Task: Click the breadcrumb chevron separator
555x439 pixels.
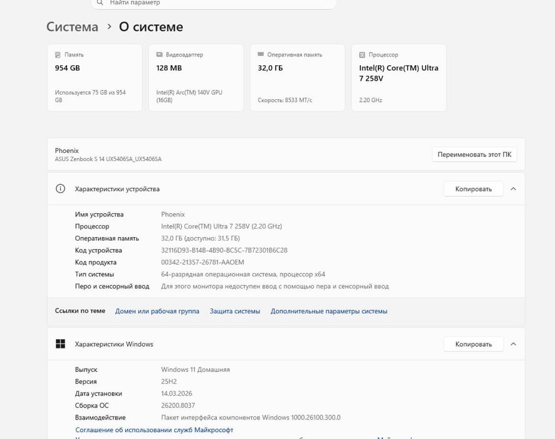Action: pos(110,26)
